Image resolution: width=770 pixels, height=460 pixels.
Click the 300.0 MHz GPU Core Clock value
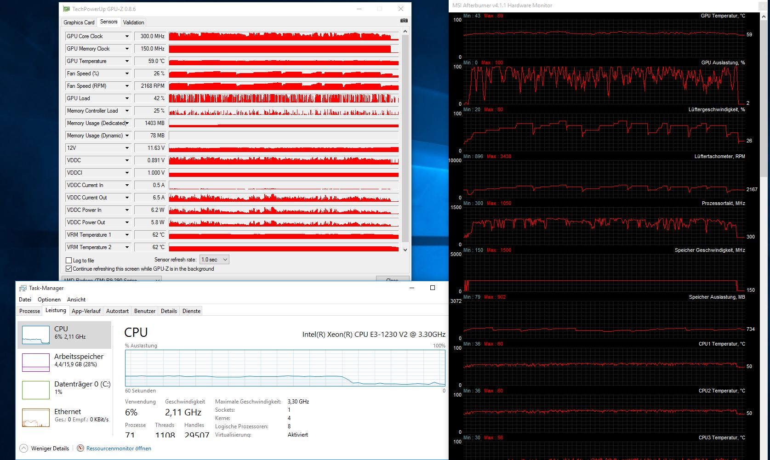150,36
